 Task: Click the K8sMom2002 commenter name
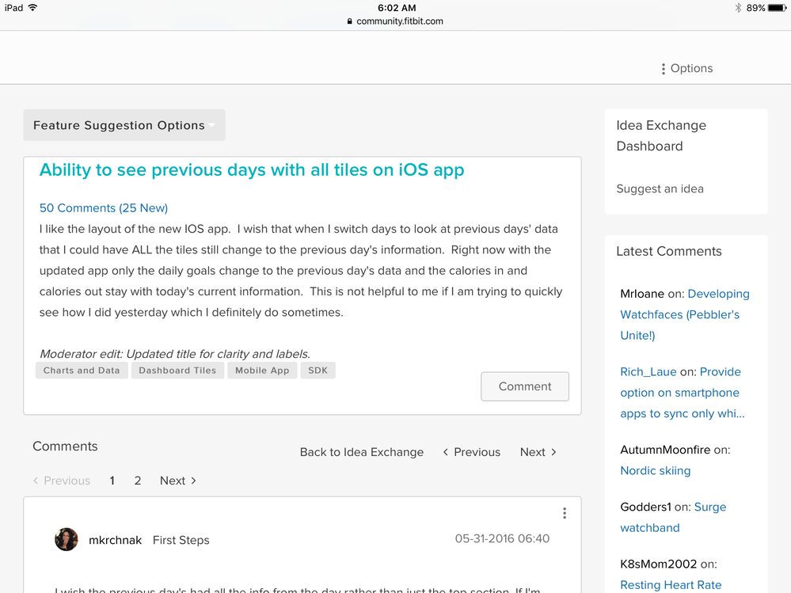[x=658, y=564]
